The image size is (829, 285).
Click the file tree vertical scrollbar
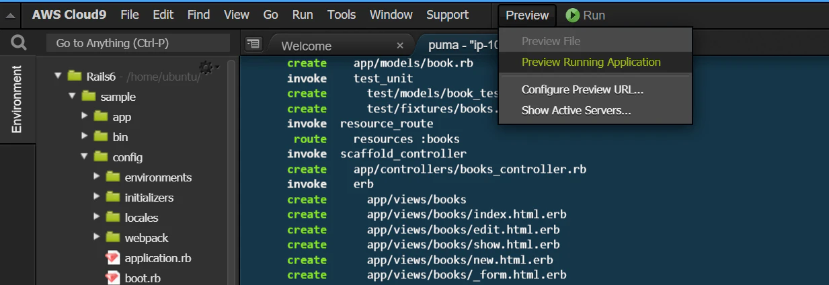[231, 171]
